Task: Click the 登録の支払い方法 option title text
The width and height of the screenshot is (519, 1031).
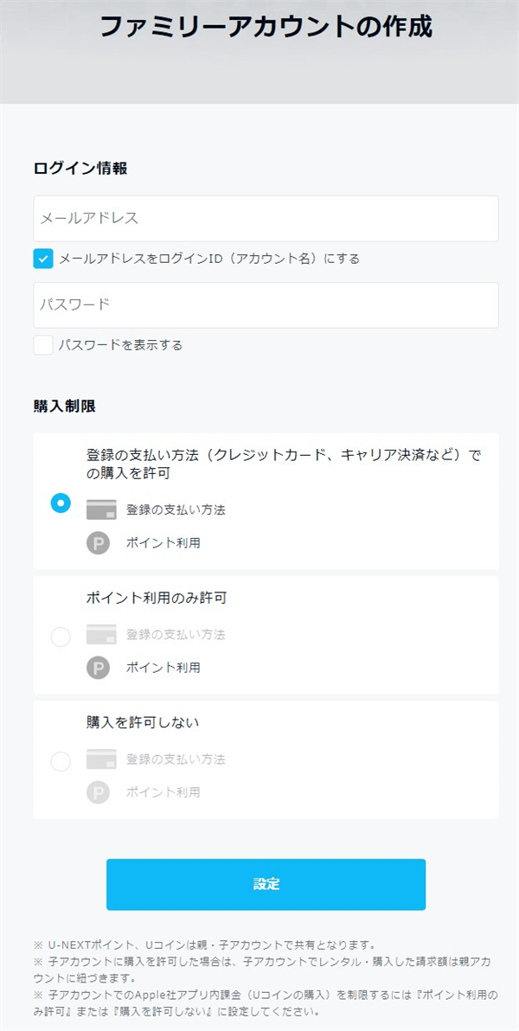Action: pyautogui.click(x=284, y=464)
